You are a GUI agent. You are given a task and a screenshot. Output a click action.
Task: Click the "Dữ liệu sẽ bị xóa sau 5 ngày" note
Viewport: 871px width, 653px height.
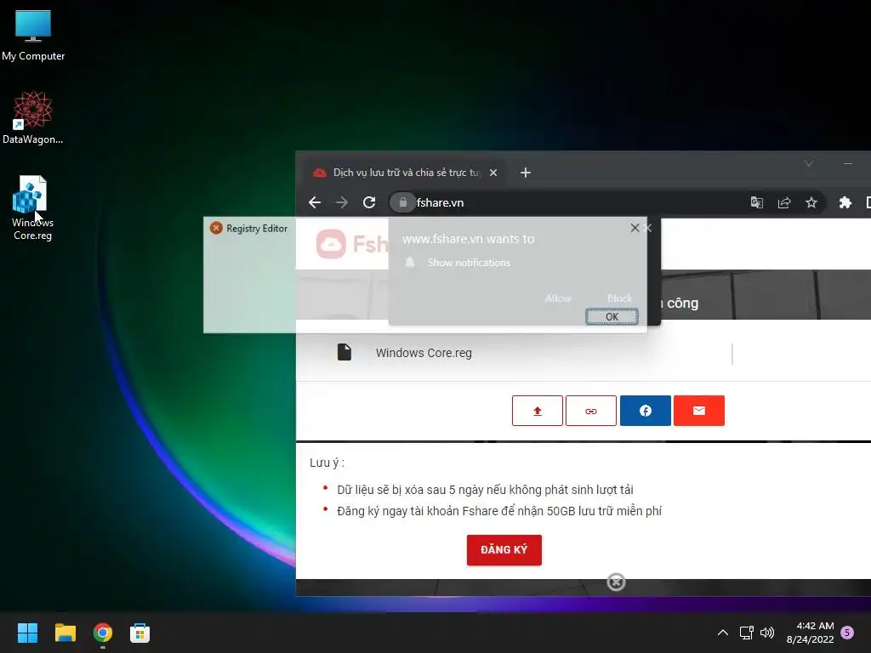(x=485, y=490)
